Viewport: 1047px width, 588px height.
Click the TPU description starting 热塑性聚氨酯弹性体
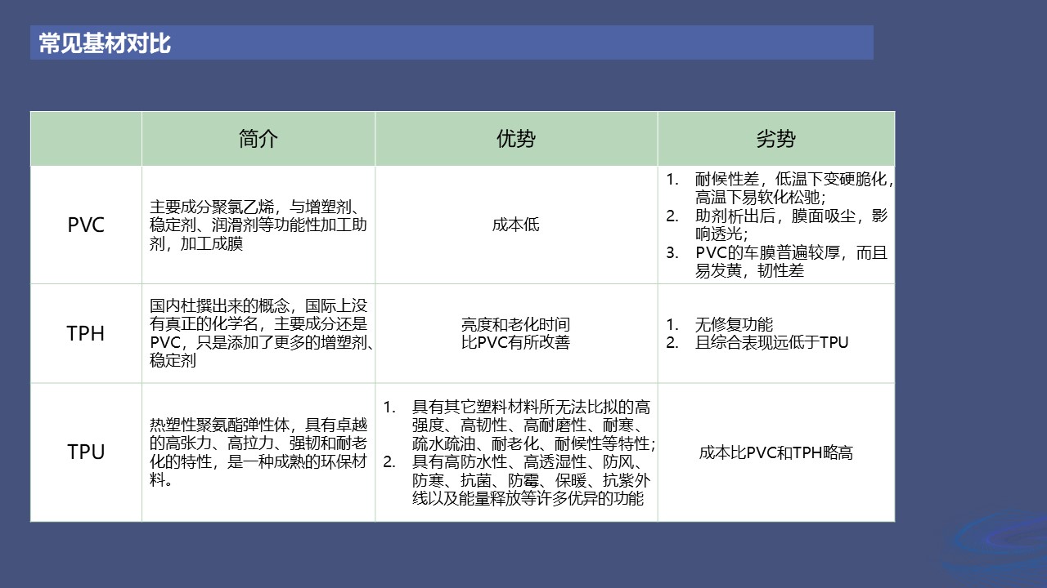pos(258,452)
